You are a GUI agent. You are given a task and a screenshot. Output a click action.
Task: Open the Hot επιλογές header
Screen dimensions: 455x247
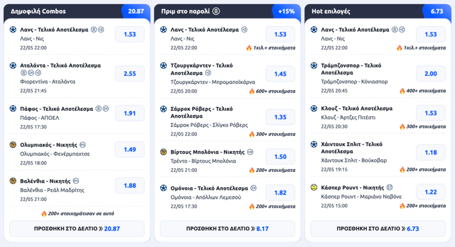378,11
